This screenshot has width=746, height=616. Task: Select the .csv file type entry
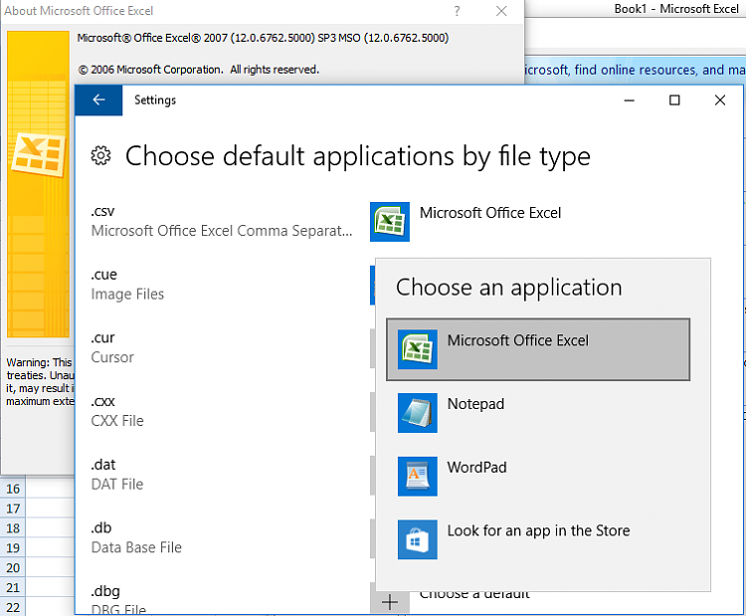coord(222,222)
